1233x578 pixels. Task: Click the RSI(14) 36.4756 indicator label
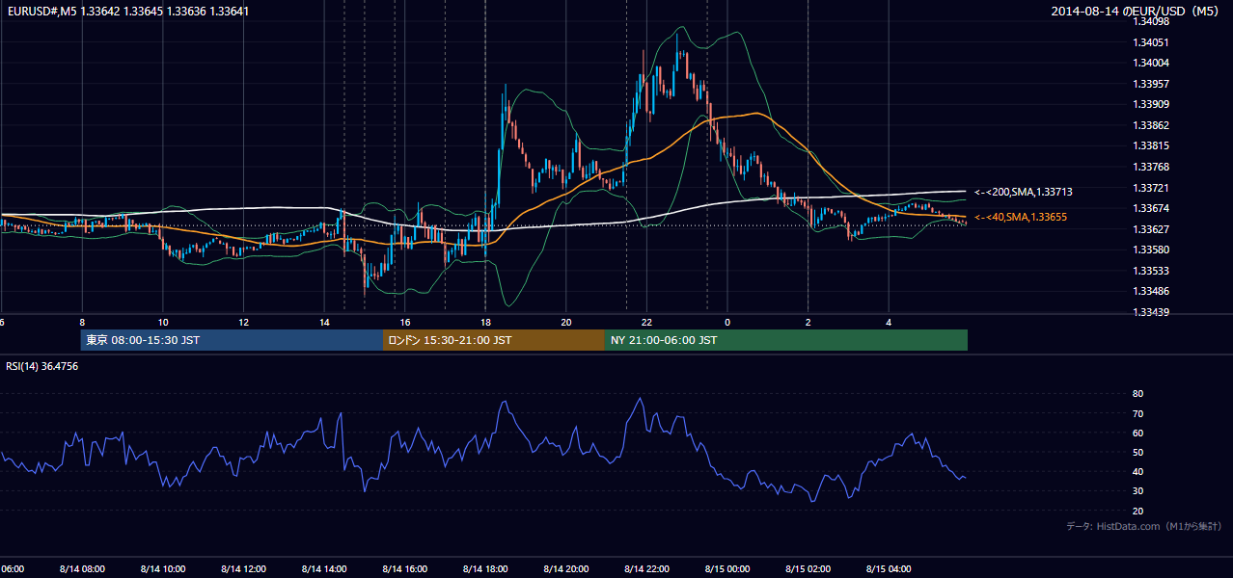pyautogui.click(x=42, y=366)
